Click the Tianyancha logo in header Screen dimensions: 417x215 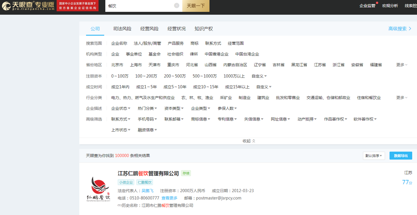click(x=28, y=6)
